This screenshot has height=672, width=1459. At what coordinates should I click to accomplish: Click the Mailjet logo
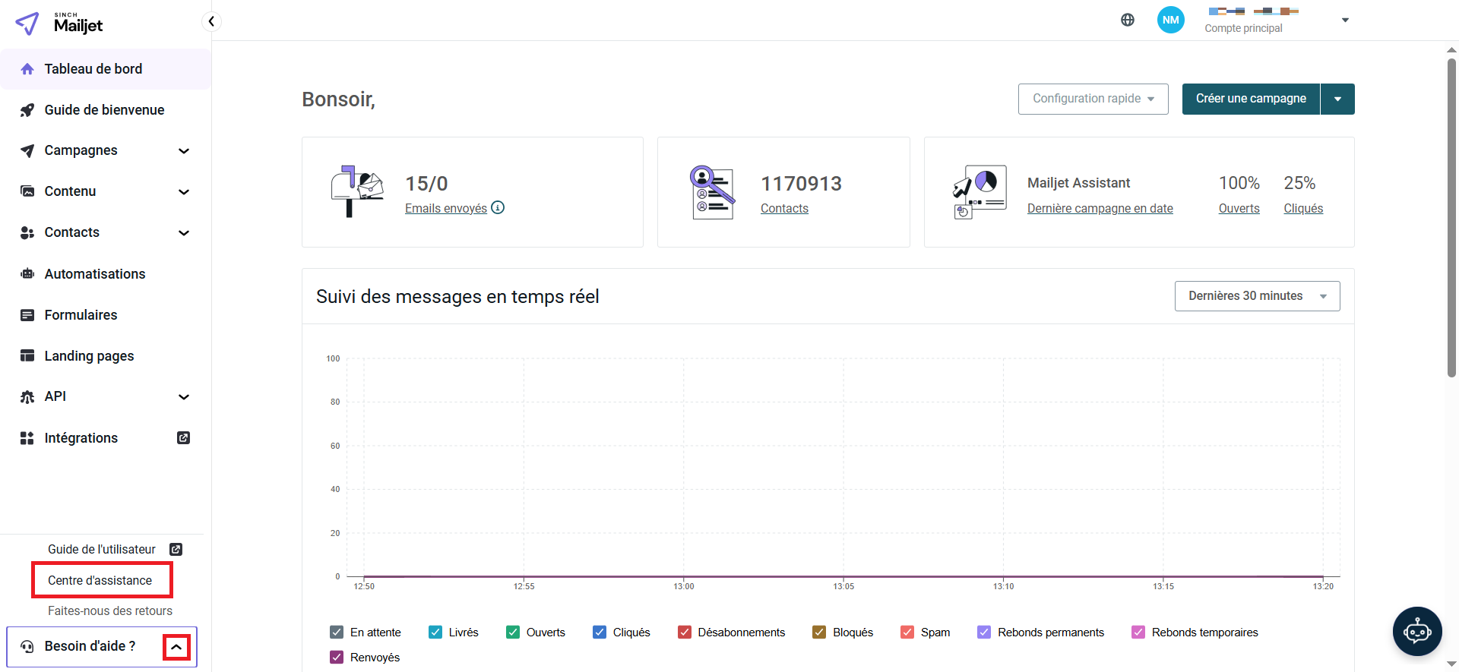click(x=59, y=24)
